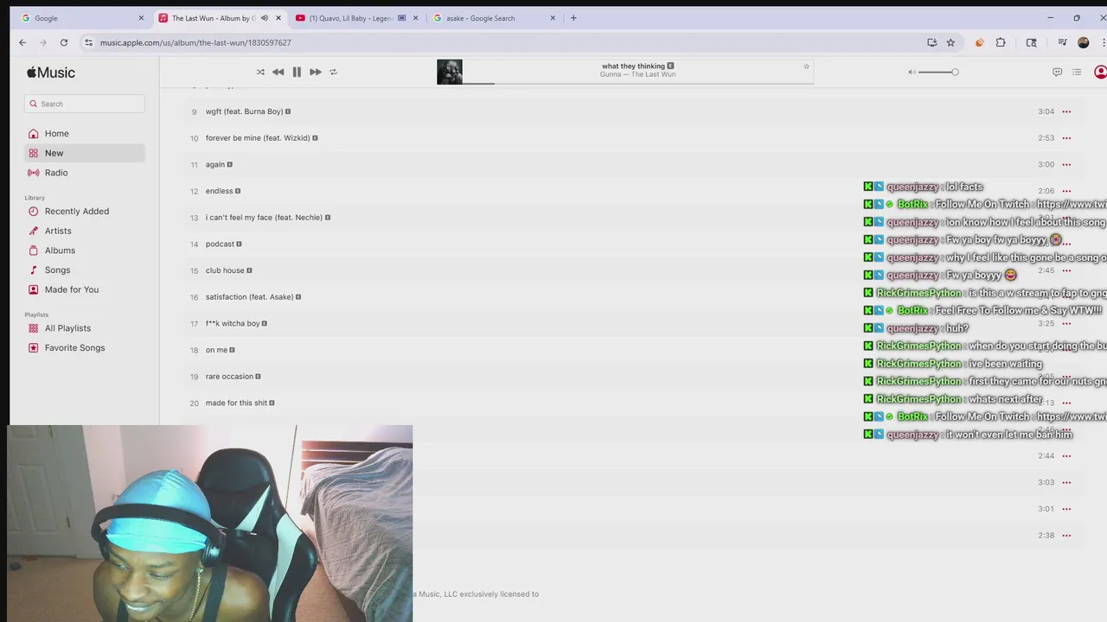The image size is (1107, 622).
Task: Switch to the Google browser tab
Action: [82, 18]
